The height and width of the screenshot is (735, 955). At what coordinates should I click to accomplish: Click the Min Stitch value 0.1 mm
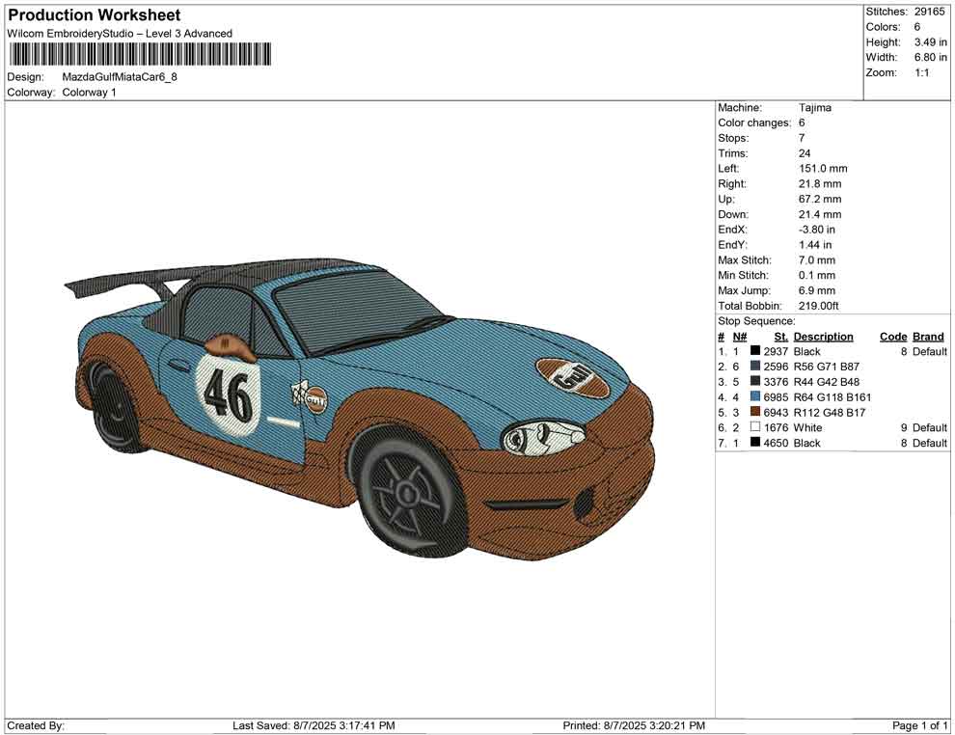(817, 275)
